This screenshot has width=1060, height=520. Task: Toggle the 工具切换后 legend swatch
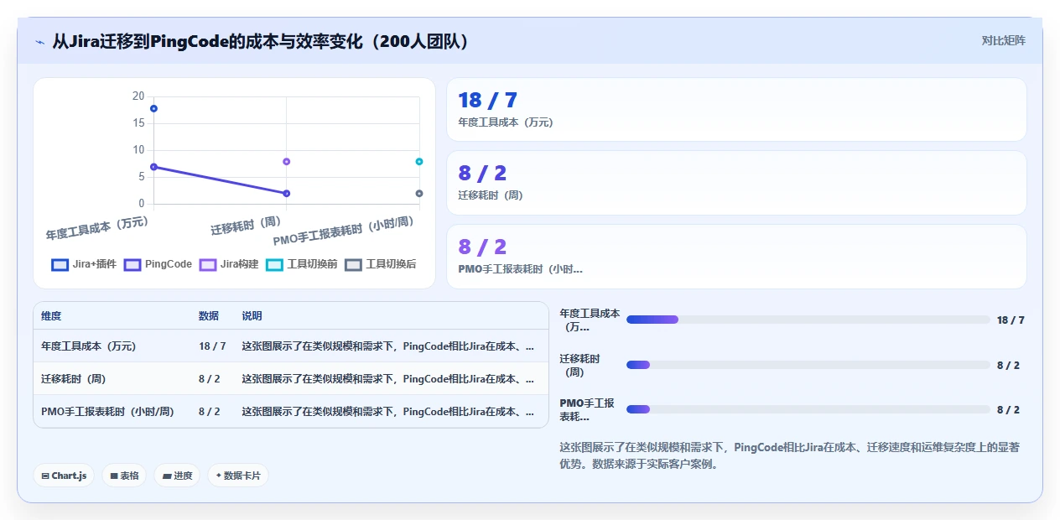pos(354,264)
